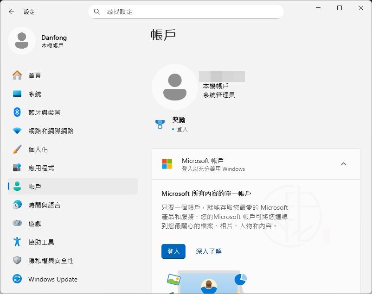Open the 深入了解 link
This screenshot has height=294, width=372.
[209, 251]
